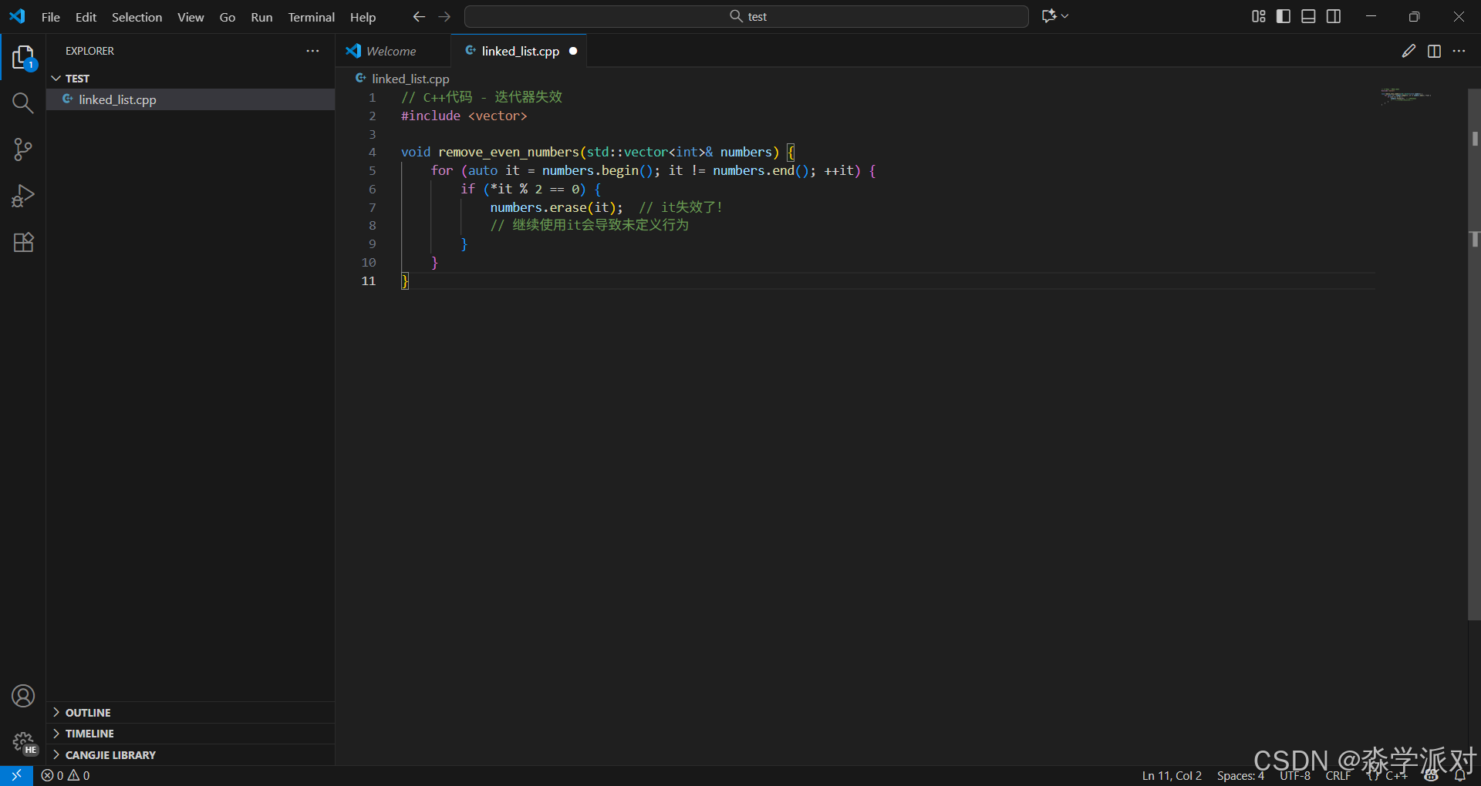
Task: Open the Terminal menu
Action: 312,17
